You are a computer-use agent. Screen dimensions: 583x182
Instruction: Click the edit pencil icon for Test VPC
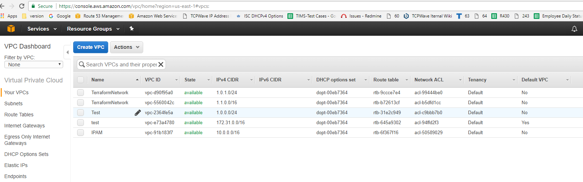tap(137, 112)
